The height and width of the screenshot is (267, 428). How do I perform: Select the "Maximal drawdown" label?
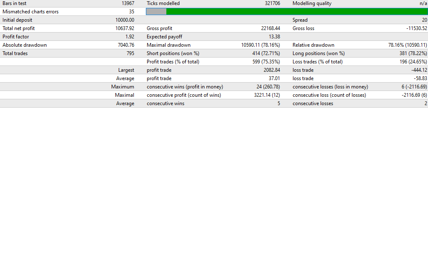[168, 45]
